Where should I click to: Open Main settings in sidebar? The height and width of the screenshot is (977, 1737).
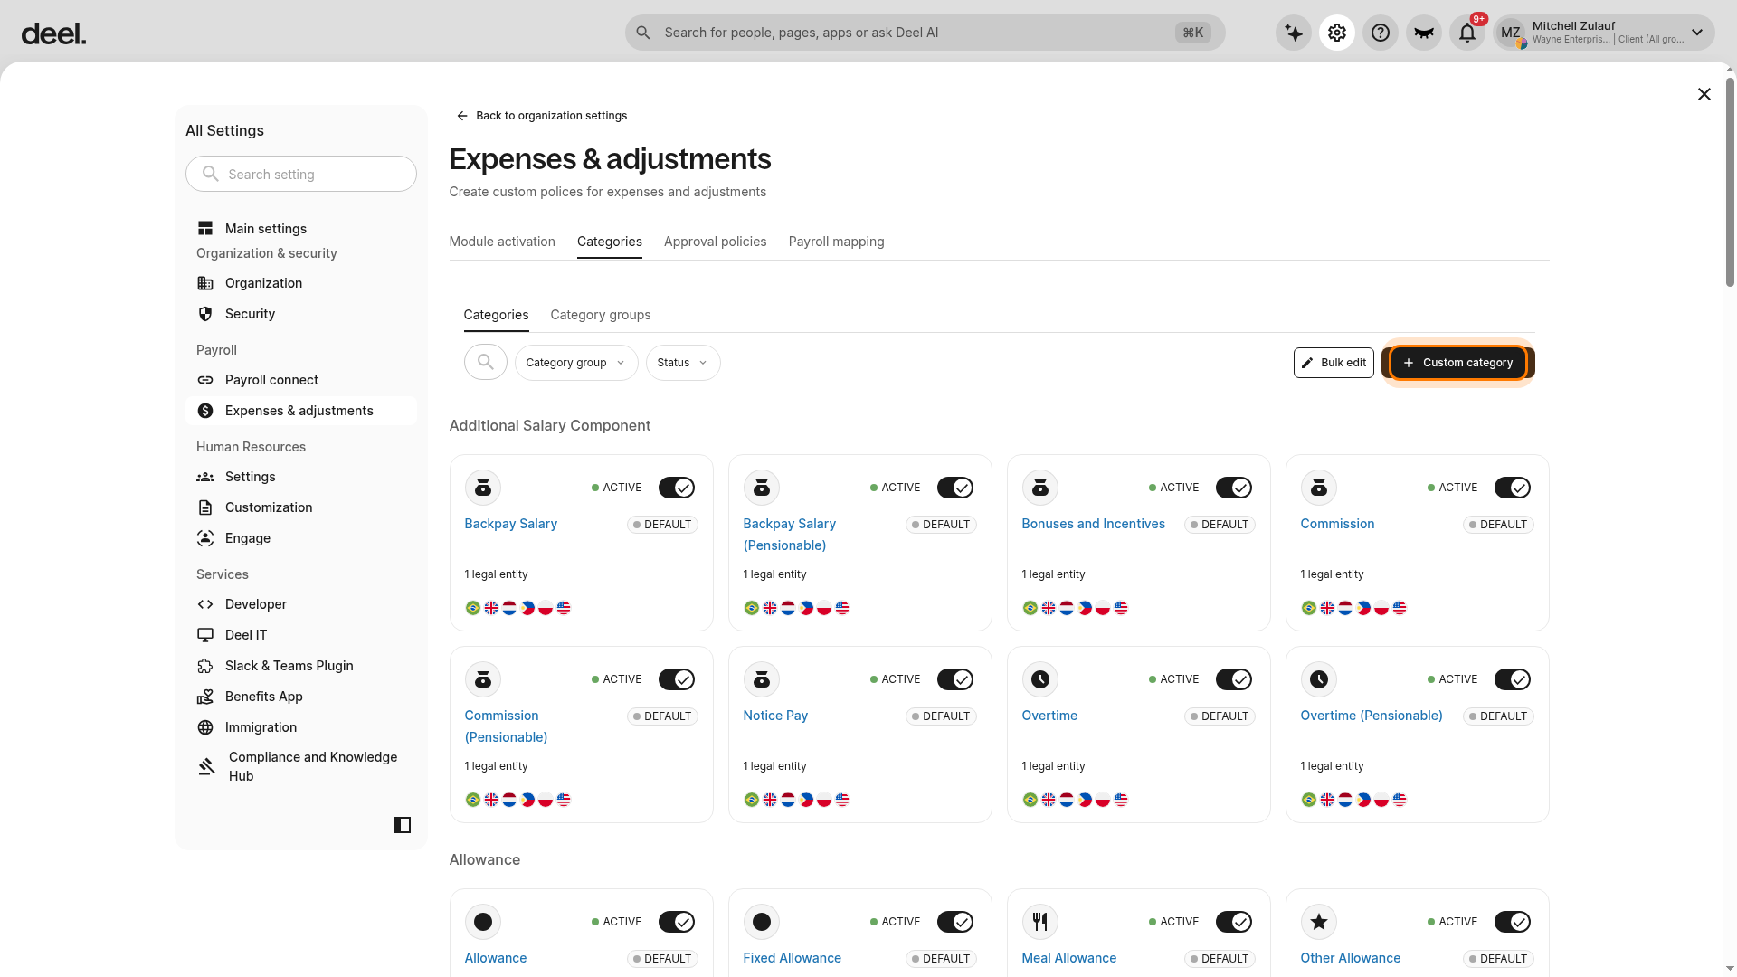(x=301, y=229)
